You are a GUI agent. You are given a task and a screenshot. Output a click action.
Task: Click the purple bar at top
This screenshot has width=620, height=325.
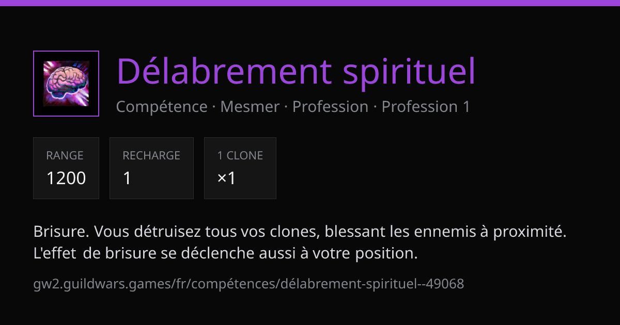(x=310, y=3)
